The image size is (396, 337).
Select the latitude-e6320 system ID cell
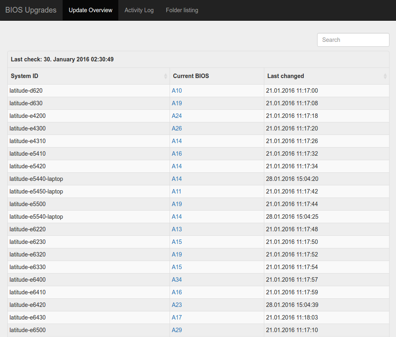pos(89,254)
